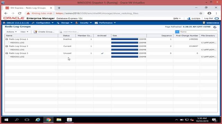
Task: Click the 1518697 change number
Action: (194, 46)
